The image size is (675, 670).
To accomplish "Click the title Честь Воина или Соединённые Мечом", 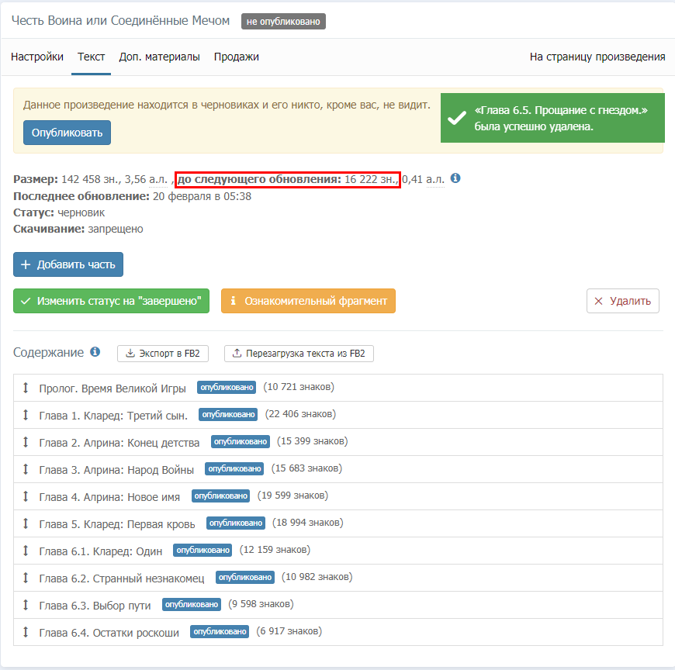I will [120, 20].
